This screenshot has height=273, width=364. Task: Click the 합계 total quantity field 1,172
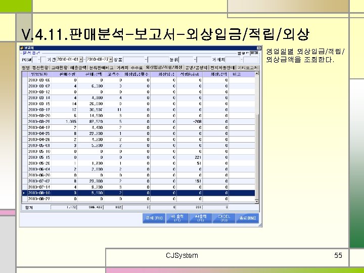64,207
